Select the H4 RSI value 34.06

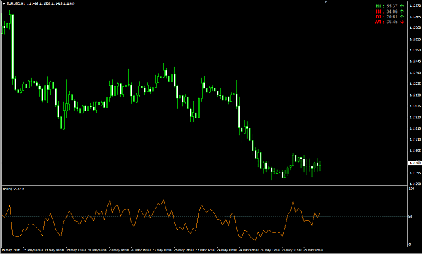[392, 11]
